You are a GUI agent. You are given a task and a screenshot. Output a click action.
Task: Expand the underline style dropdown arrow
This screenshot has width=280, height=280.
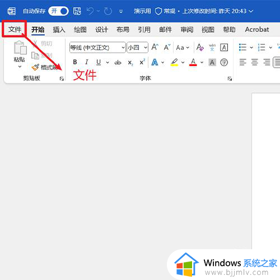(x=108, y=62)
